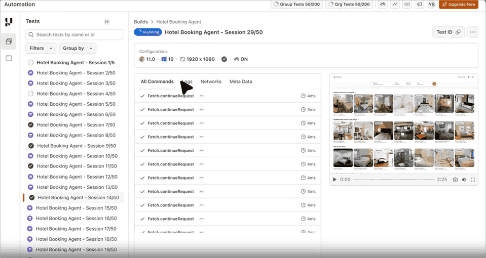Click the Automation title text
Screen dimensions: 486x258
point(20,5)
